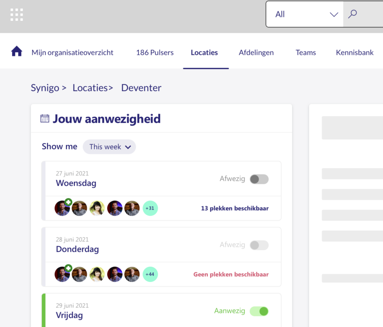The height and width of the screenshot is (327, 383).
Task: Open woman avatar in Donderdag row
Action: pyautogui.click(x=97, y=274)
